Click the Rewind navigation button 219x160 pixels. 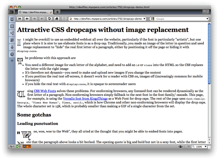20,19
